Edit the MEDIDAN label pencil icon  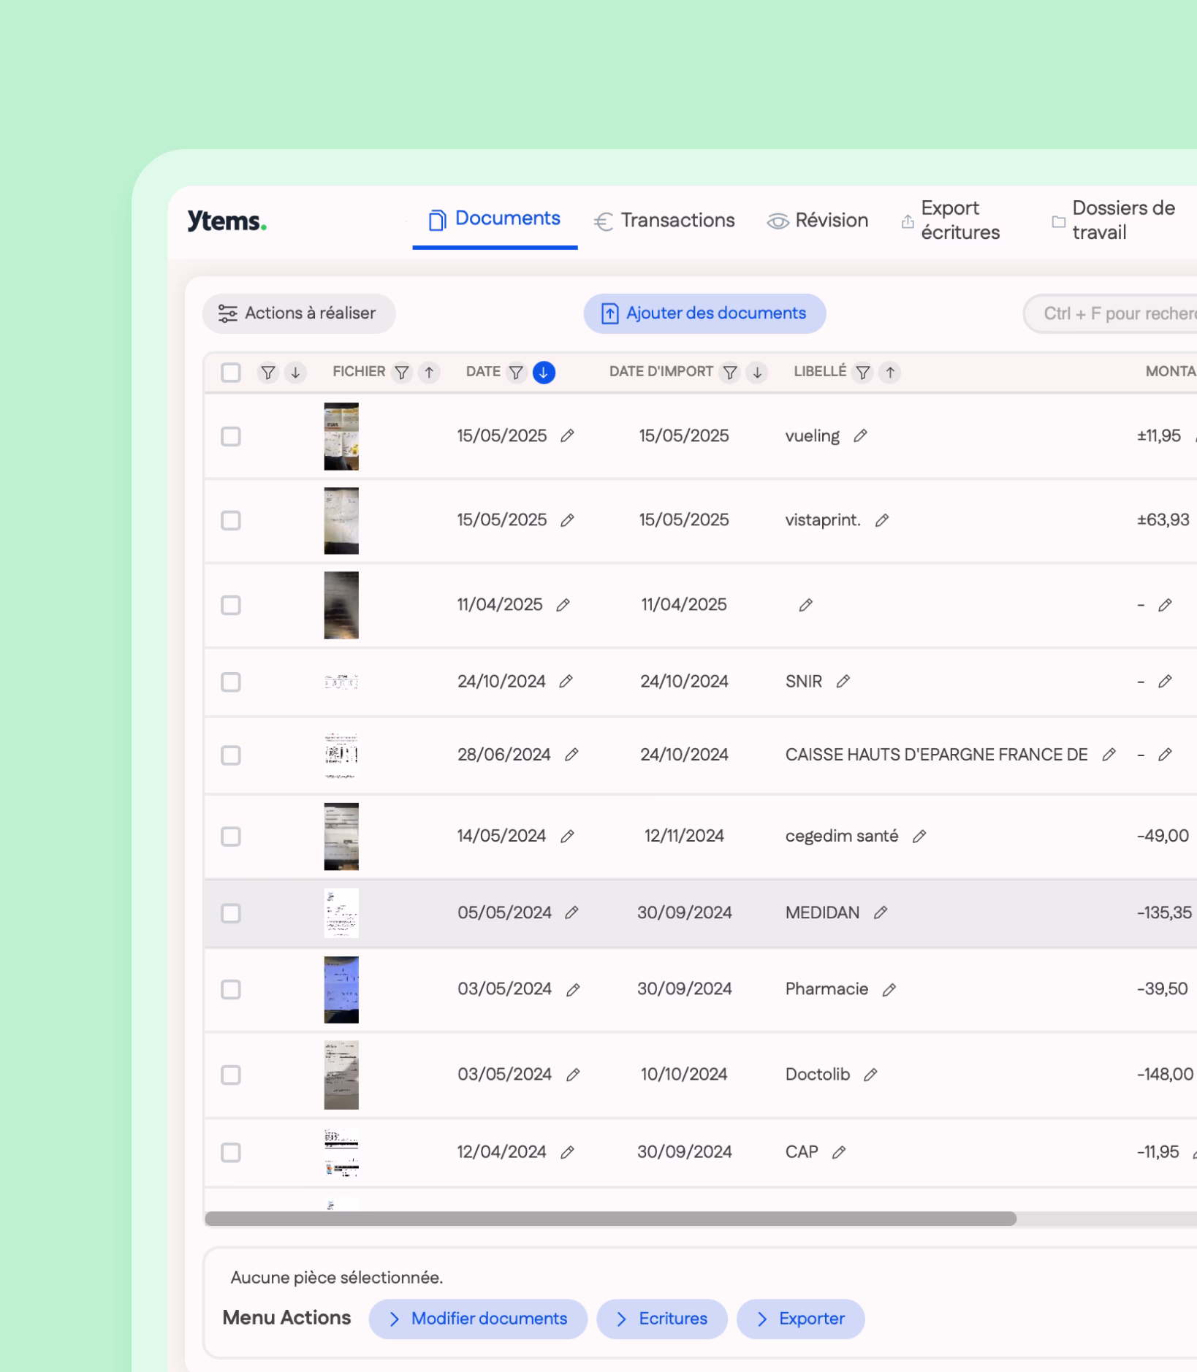tap(881, 912)
